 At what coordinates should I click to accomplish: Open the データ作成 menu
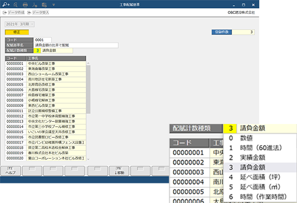coord(16,12)
